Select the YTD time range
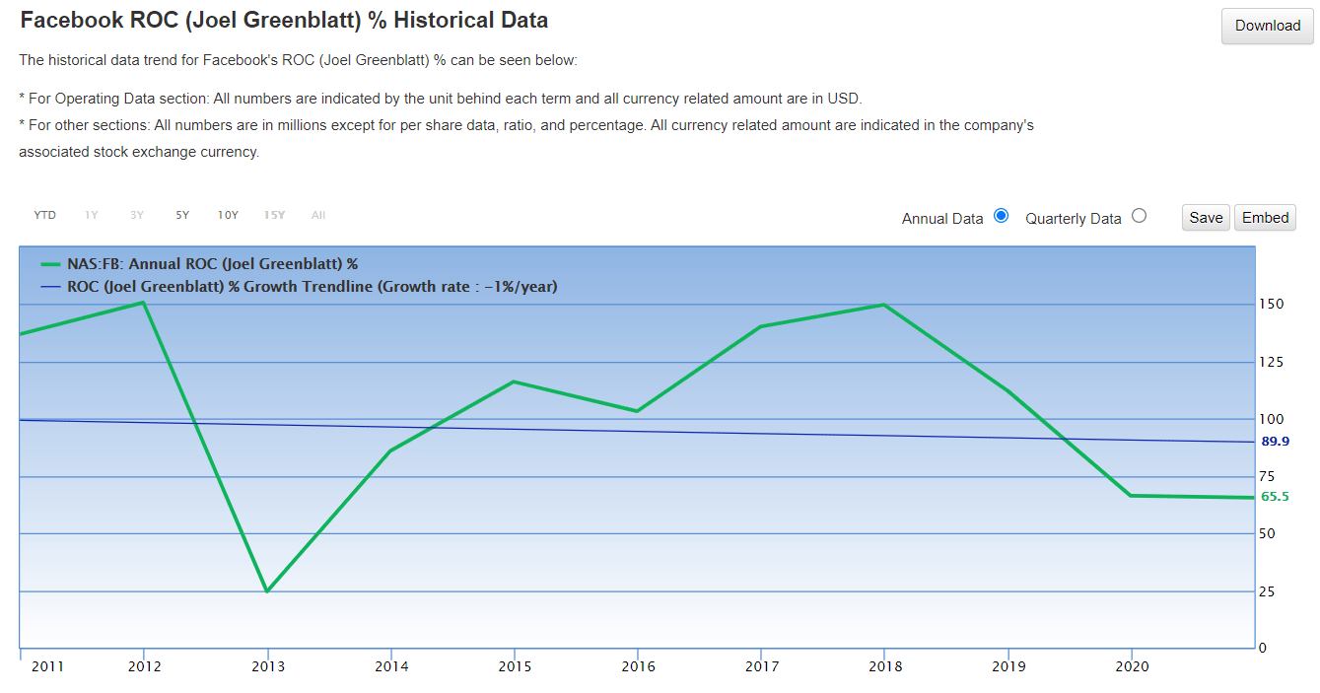Image resolution: width=1320 pixels, height=693 pixels. [45, 215]
